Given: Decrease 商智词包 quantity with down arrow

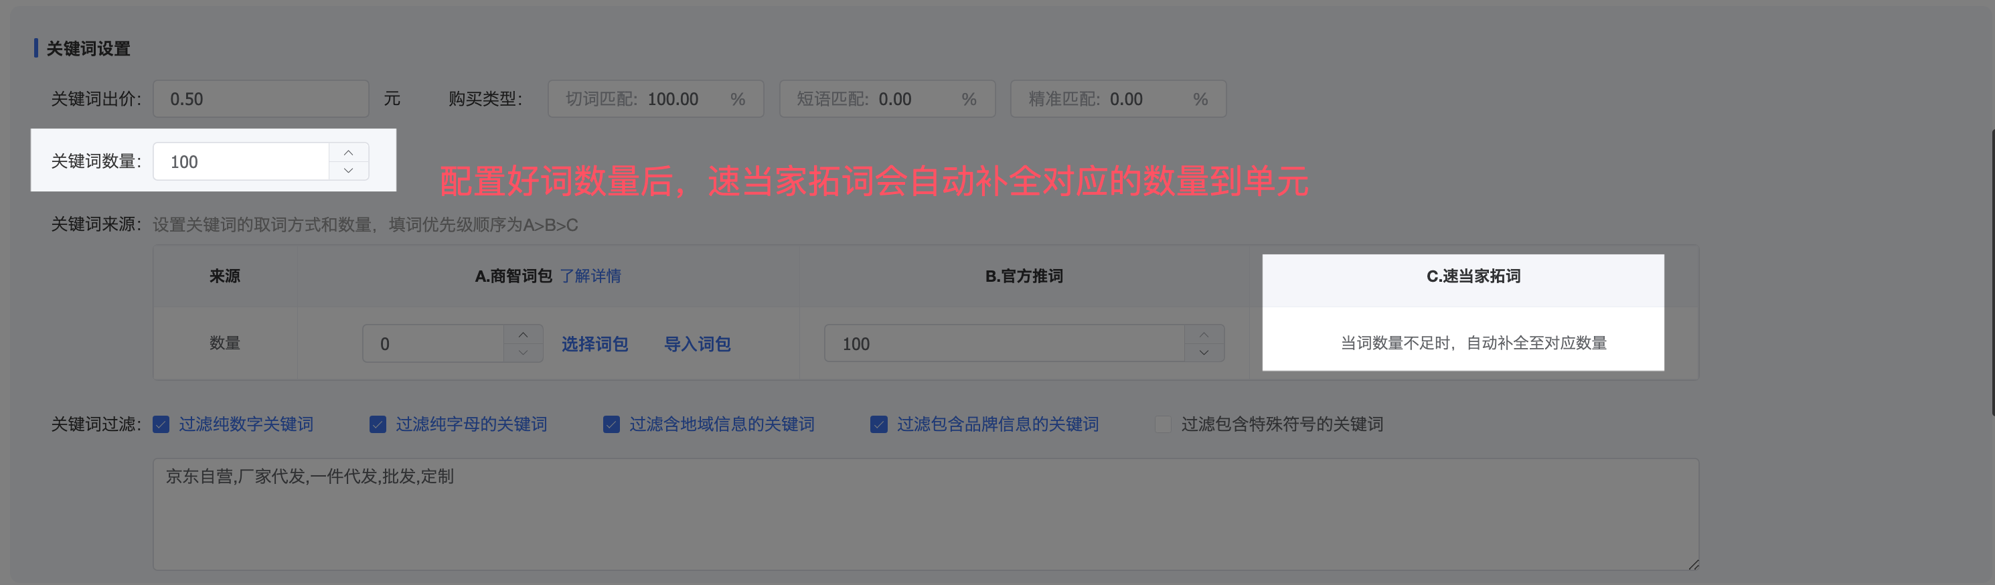Looking at the screenshot, I should point(524,353).
